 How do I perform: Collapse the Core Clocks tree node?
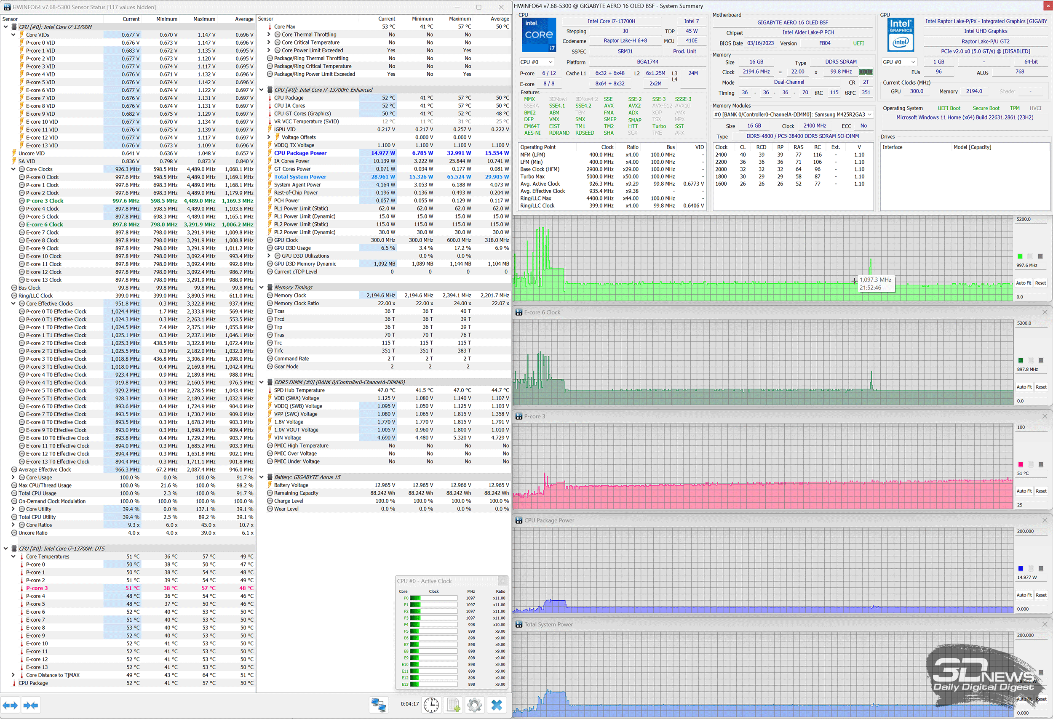(13, 169)
